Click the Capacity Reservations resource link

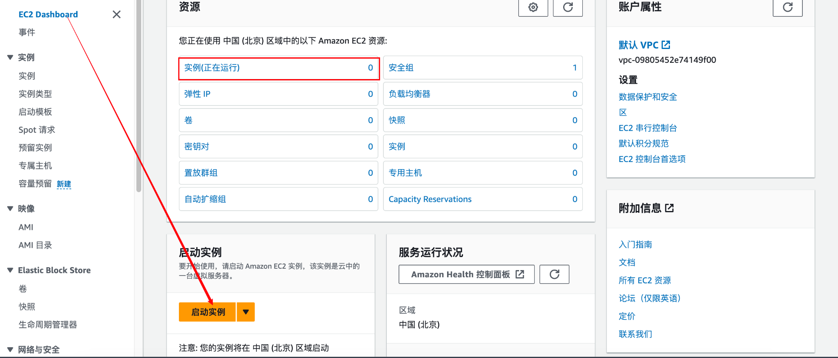coord(430,199)
